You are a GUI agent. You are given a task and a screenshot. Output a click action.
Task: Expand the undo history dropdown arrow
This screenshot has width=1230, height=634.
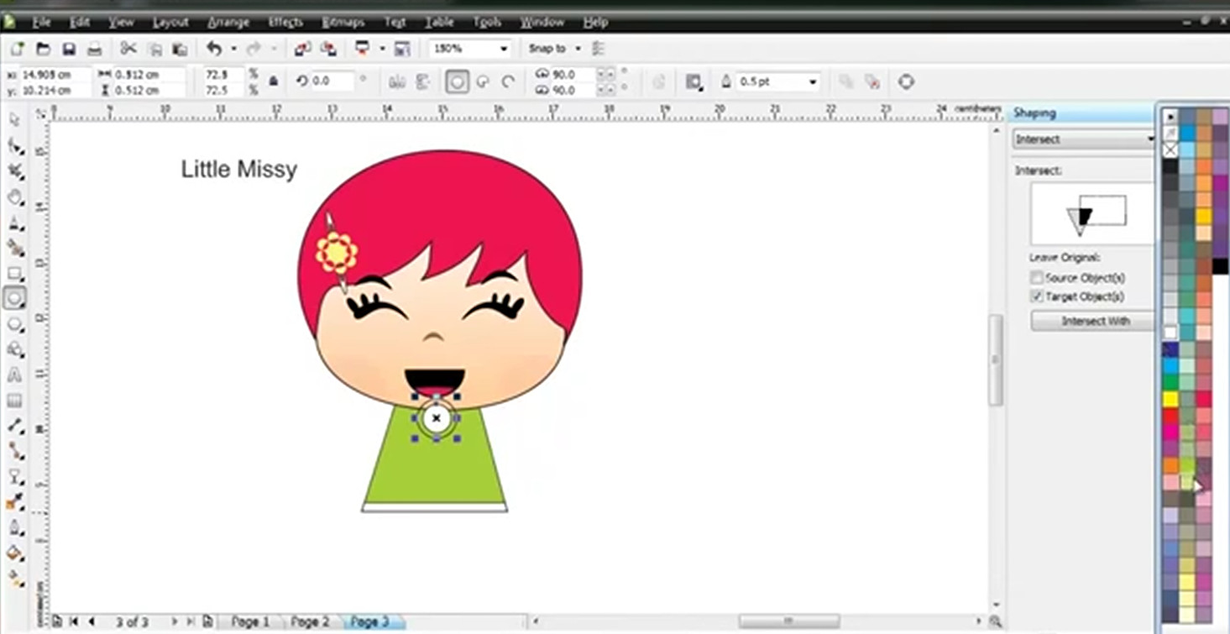[x=233, y=49]
